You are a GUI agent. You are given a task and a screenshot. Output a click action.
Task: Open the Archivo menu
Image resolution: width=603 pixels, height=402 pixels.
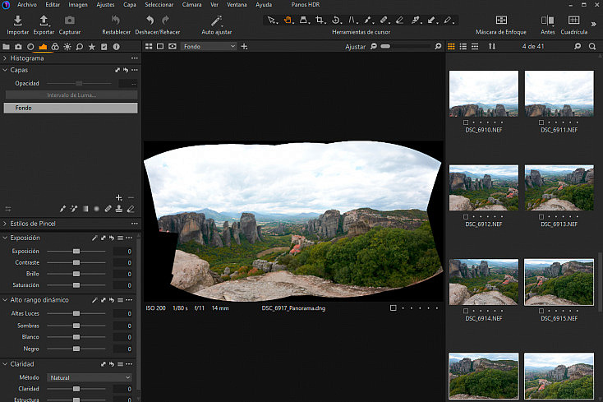click(27, 5)
